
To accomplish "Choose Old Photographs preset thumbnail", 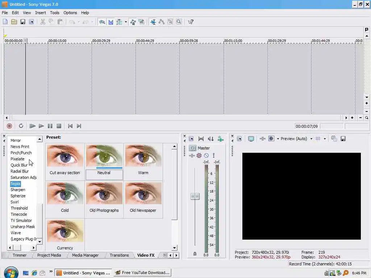I will pyautogui.click(x=104, y=193).
